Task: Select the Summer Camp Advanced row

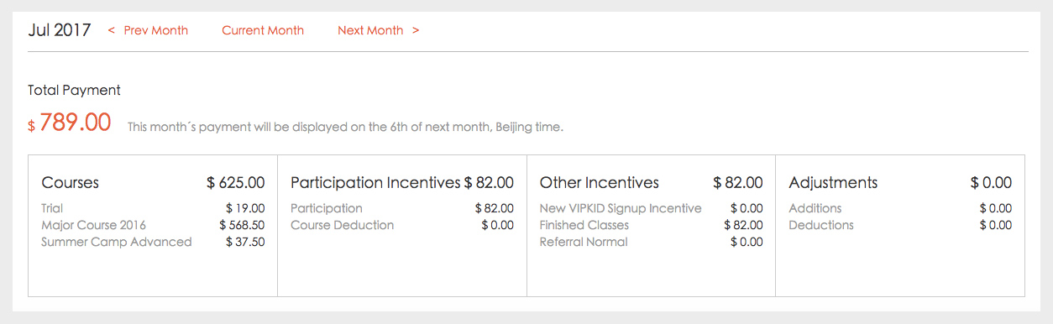Action: point(153,242)
